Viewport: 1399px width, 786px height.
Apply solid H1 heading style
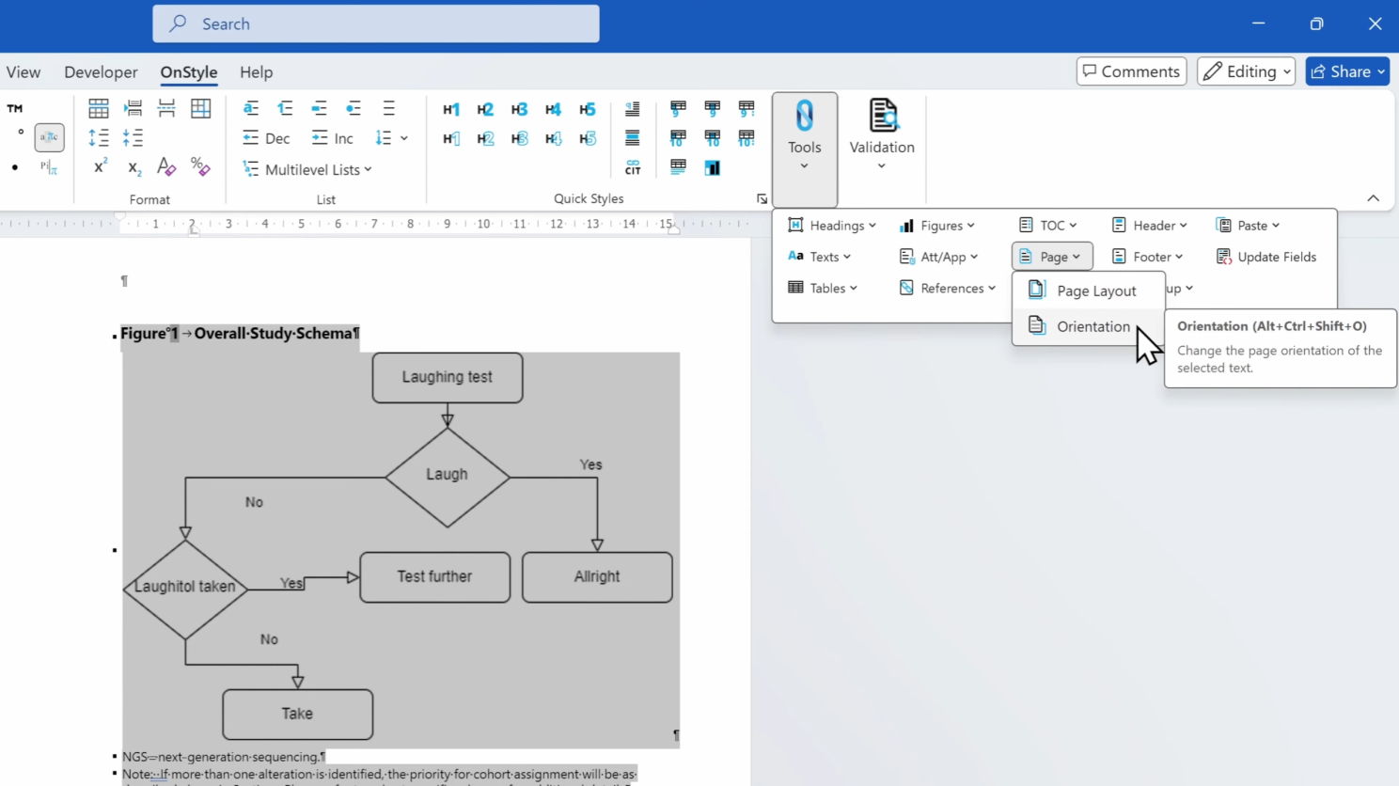coord(451,109)
